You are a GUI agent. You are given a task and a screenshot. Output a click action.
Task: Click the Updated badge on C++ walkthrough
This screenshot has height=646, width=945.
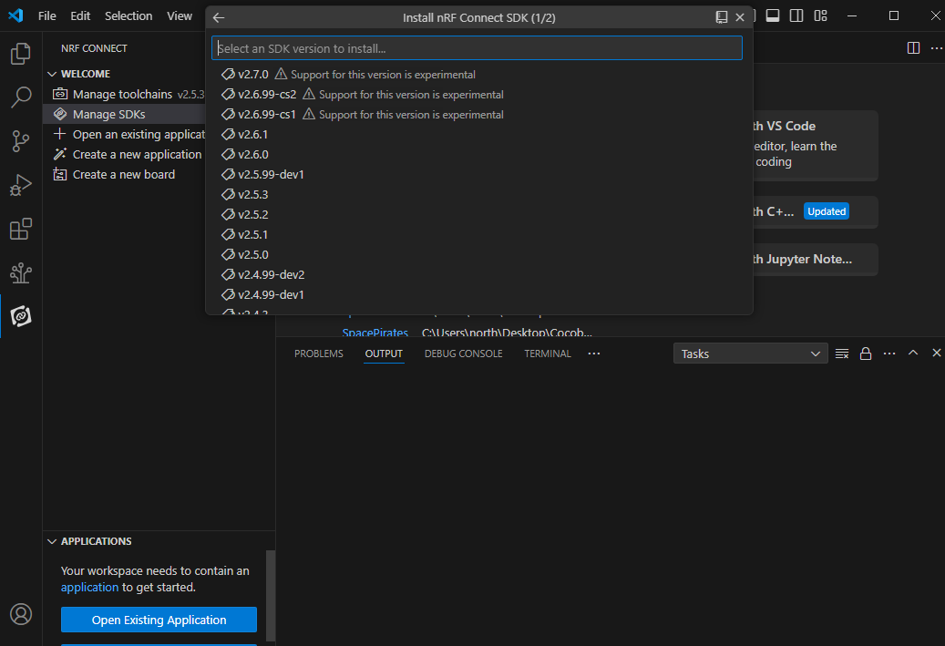click(827, 211)
